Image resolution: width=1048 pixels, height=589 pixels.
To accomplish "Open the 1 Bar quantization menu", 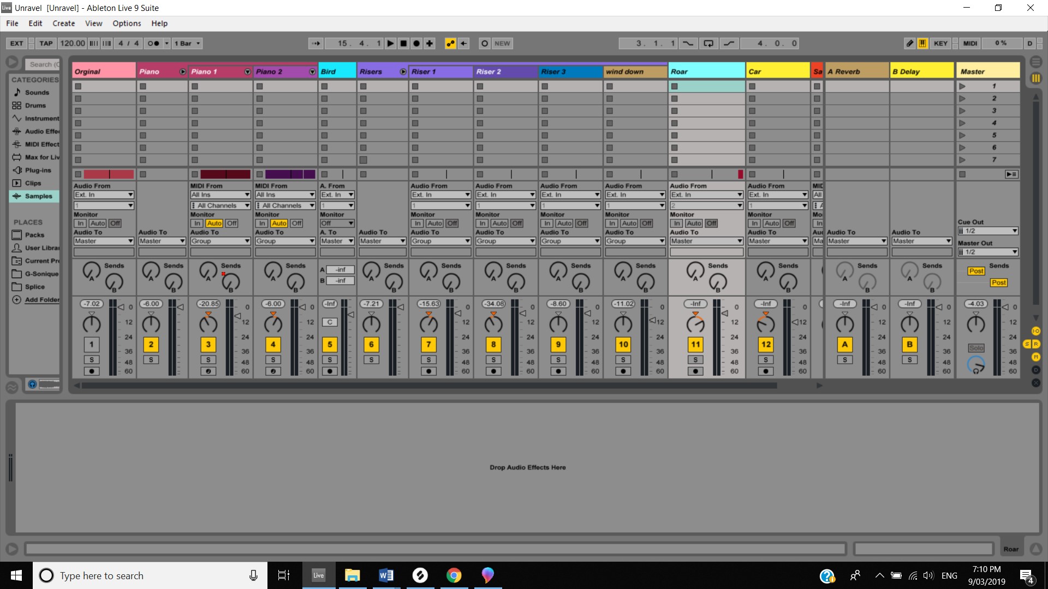I will (x=188, y=44).
